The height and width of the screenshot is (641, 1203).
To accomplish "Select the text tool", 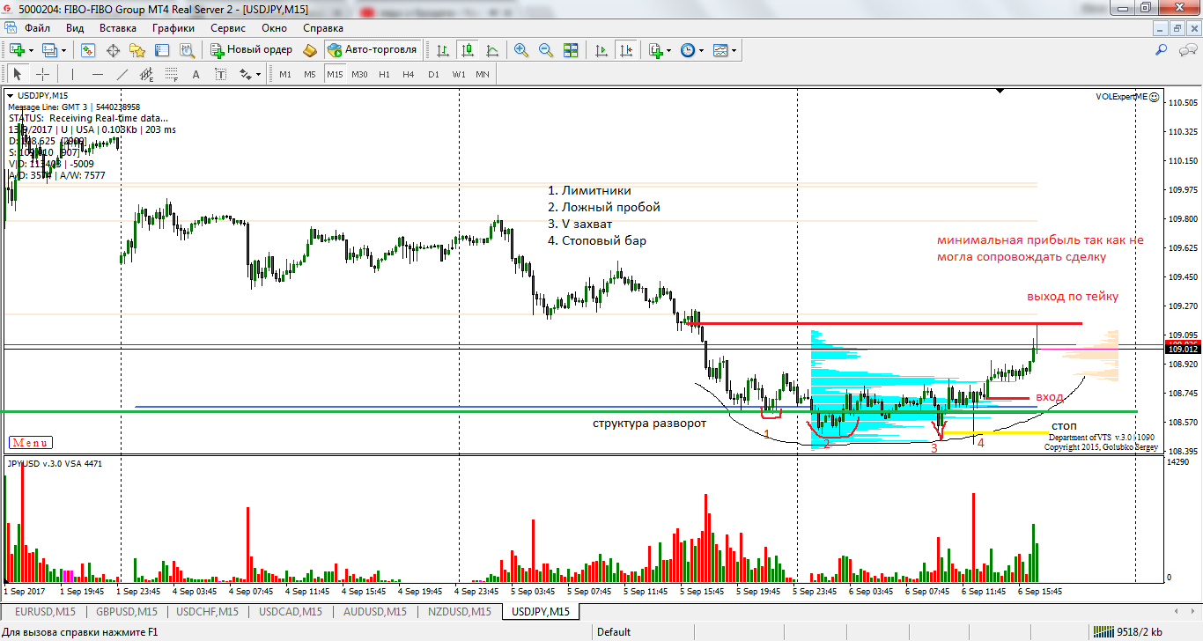I will pyautogui.click(x=196, y=74).
